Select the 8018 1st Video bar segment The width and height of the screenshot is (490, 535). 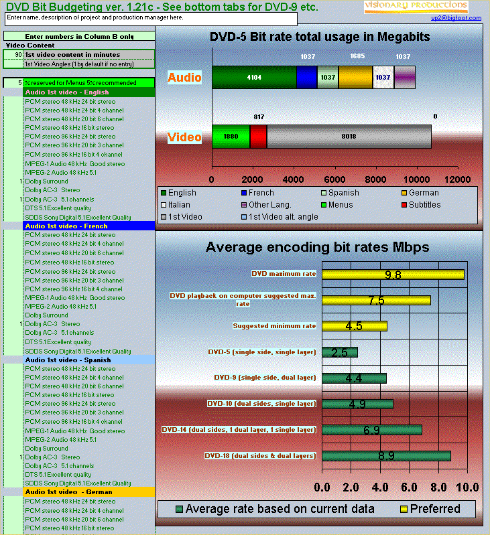pos(349,137)
